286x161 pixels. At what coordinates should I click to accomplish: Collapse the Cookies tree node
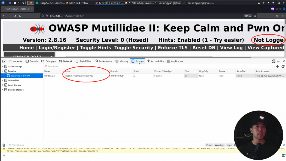2,71
